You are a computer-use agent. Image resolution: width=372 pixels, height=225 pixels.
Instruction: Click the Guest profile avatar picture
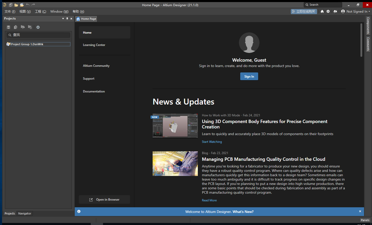[x=249, y=43]
